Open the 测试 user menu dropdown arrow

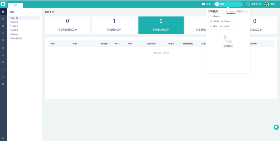[x=276, y=4]
